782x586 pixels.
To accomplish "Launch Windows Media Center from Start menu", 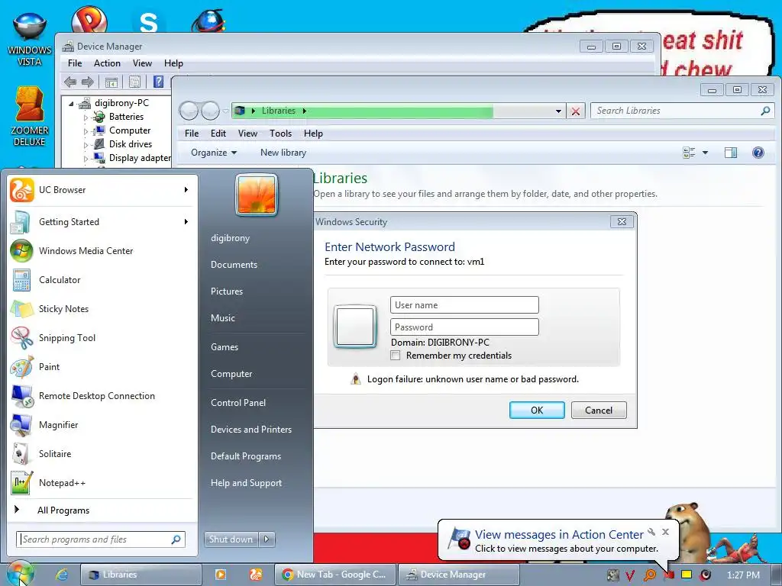I will coord(102,250).
